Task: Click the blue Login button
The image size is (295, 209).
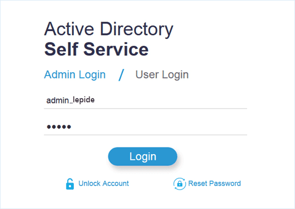Action: [x=143, y=156]
